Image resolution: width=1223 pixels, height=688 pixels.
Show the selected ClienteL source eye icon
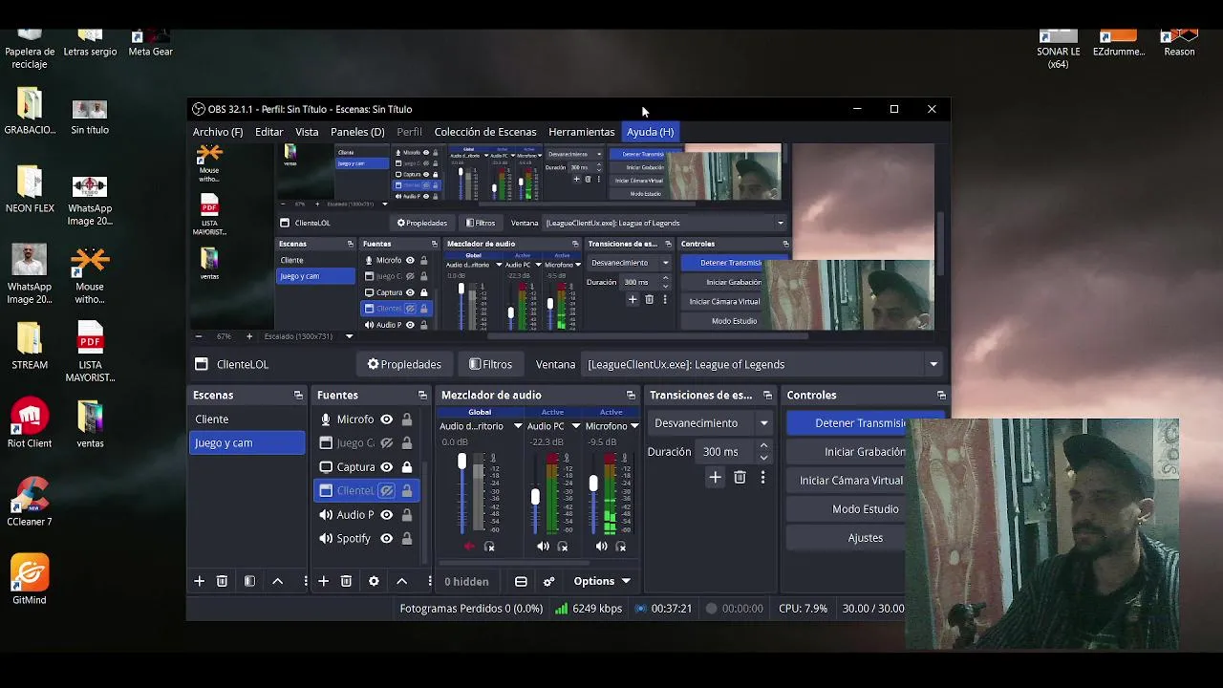pyautogui.click(x=387, y=491)
